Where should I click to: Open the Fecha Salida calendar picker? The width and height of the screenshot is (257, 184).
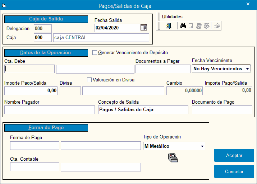point(144,27)
